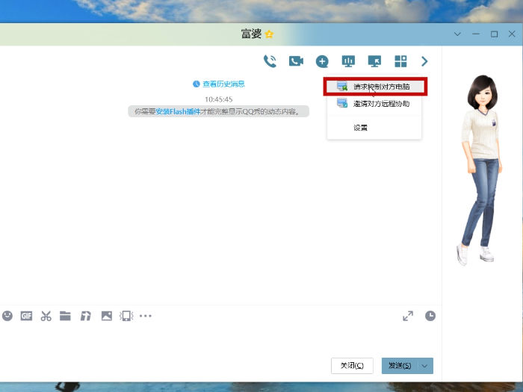Open the create discussion group icon

pyautogui.click(x=322, y=61)
